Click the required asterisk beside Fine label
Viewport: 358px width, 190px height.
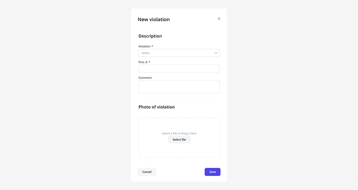pos(149,62)
